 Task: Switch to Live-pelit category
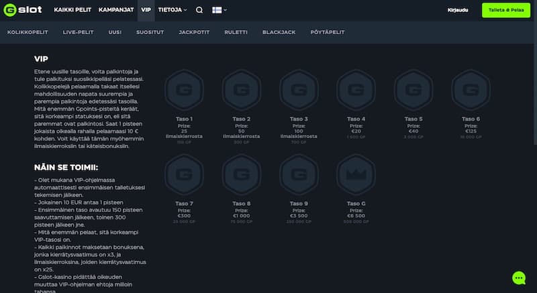click(x=78, y=32)
